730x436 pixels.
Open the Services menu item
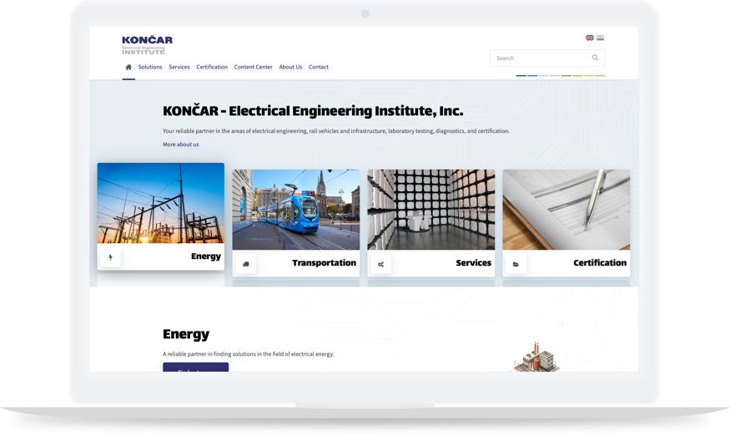click(179, 67)
